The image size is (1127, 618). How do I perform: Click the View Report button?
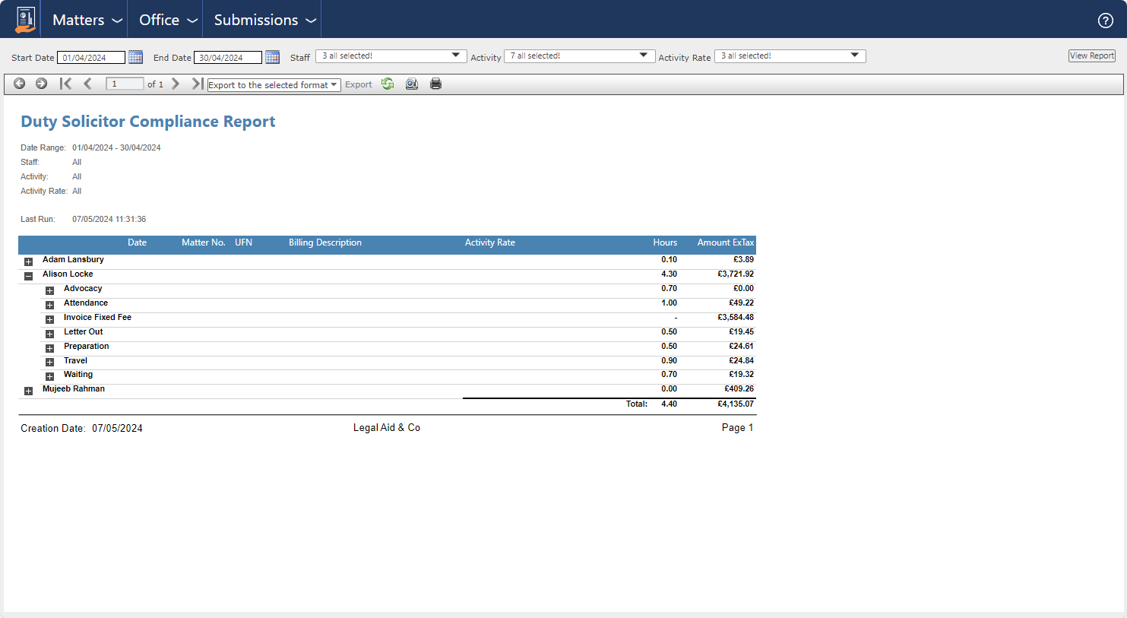(1091, 55)
